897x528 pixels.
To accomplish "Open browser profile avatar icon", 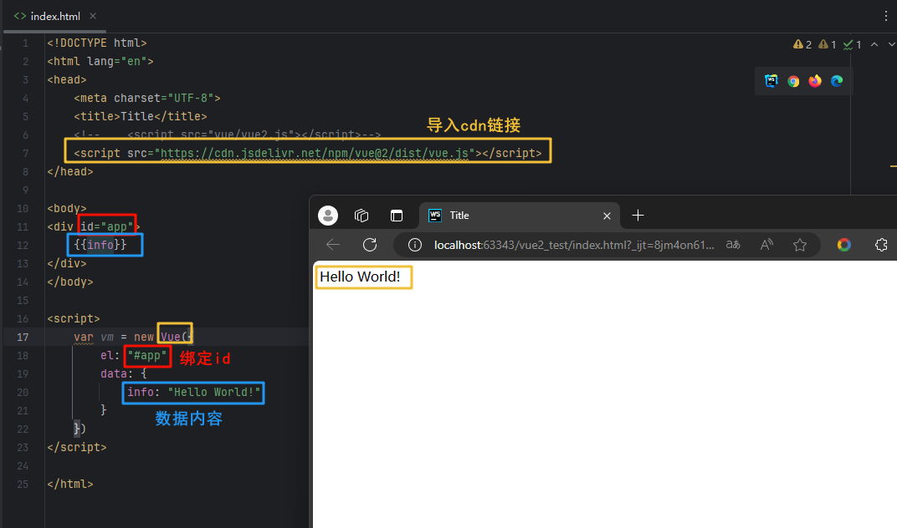I will click(x=328, y=216).
